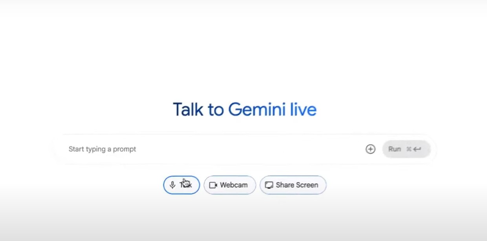Click the monitor icon for Share Screen
487x241 pixels.
tap(269, 185)
